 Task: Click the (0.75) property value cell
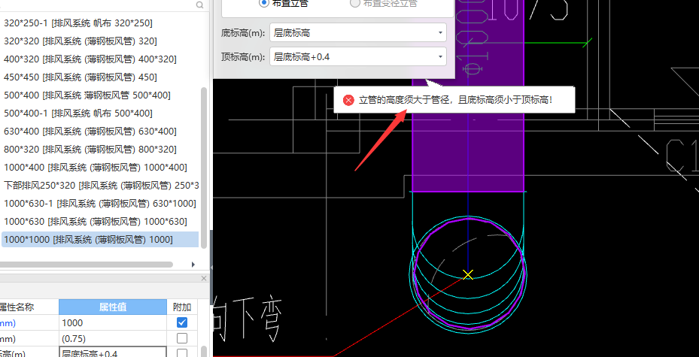113,339
